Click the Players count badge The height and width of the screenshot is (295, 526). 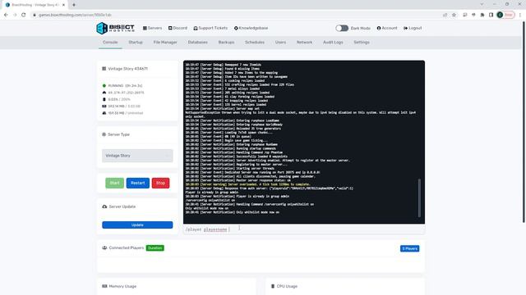pos(409,248)
